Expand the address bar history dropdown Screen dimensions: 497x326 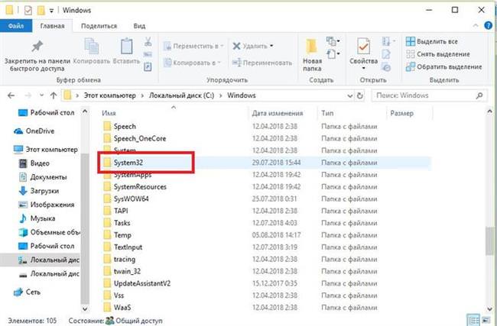click(x=350, y=95)
